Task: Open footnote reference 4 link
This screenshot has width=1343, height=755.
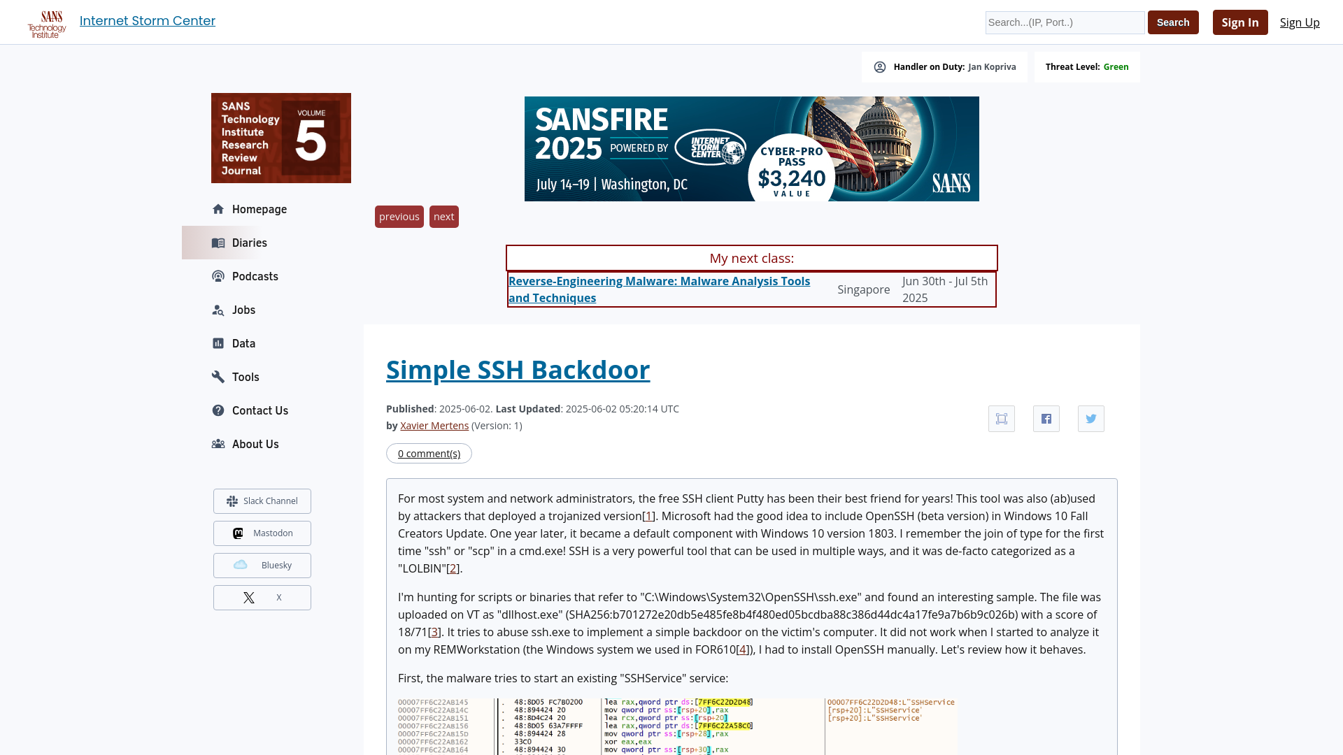Action: point(743,649)
